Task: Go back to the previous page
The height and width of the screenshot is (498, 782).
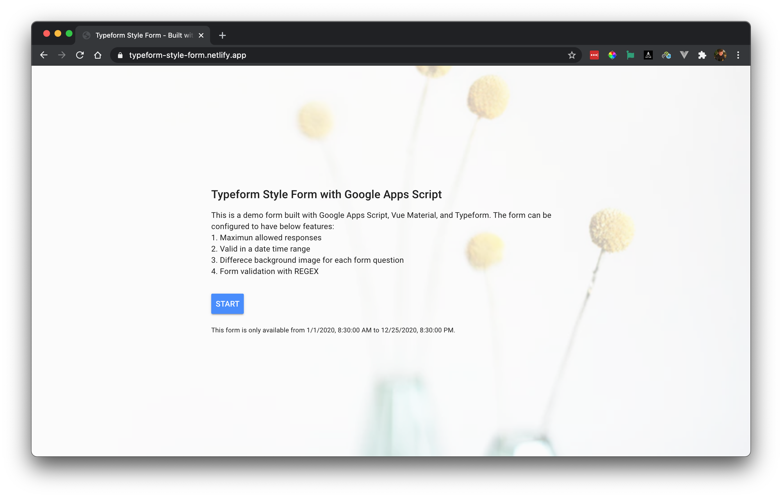Action: coord(44,55)
